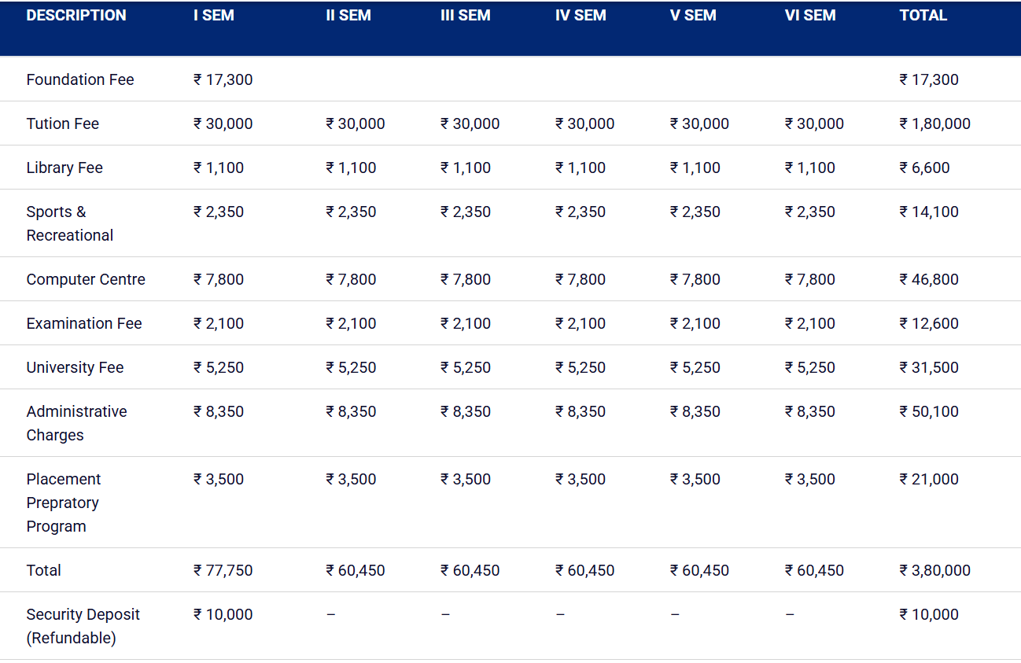Click the Placement Prepratory Program label
Viewport: 1021px width, 663px height.
(63, 503)
